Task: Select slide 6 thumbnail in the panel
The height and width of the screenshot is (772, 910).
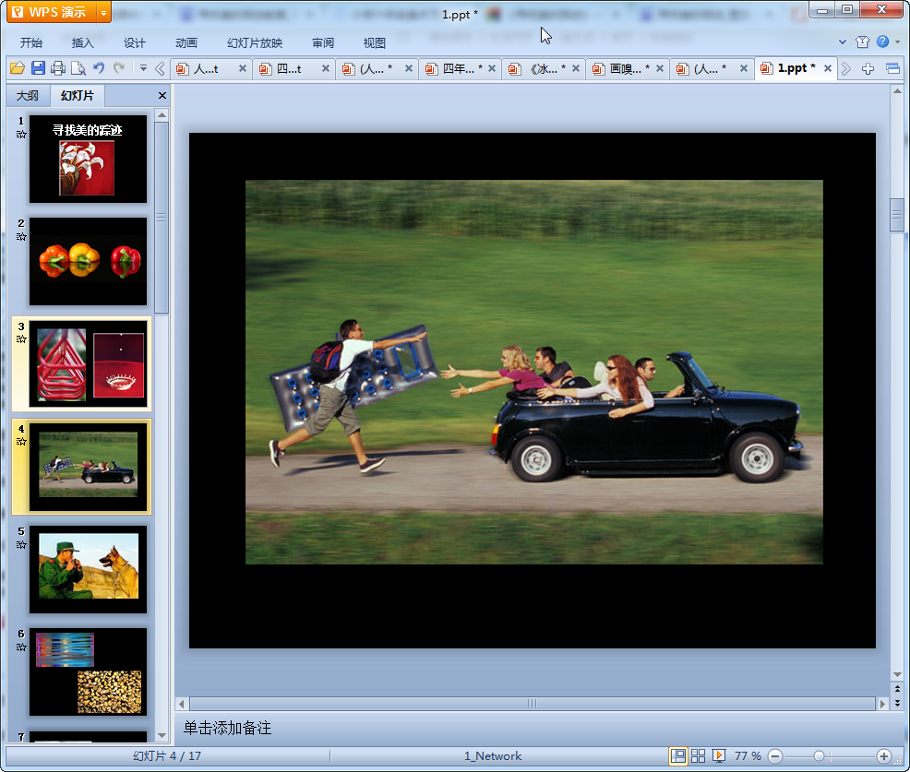Action: tap(89, 671)
